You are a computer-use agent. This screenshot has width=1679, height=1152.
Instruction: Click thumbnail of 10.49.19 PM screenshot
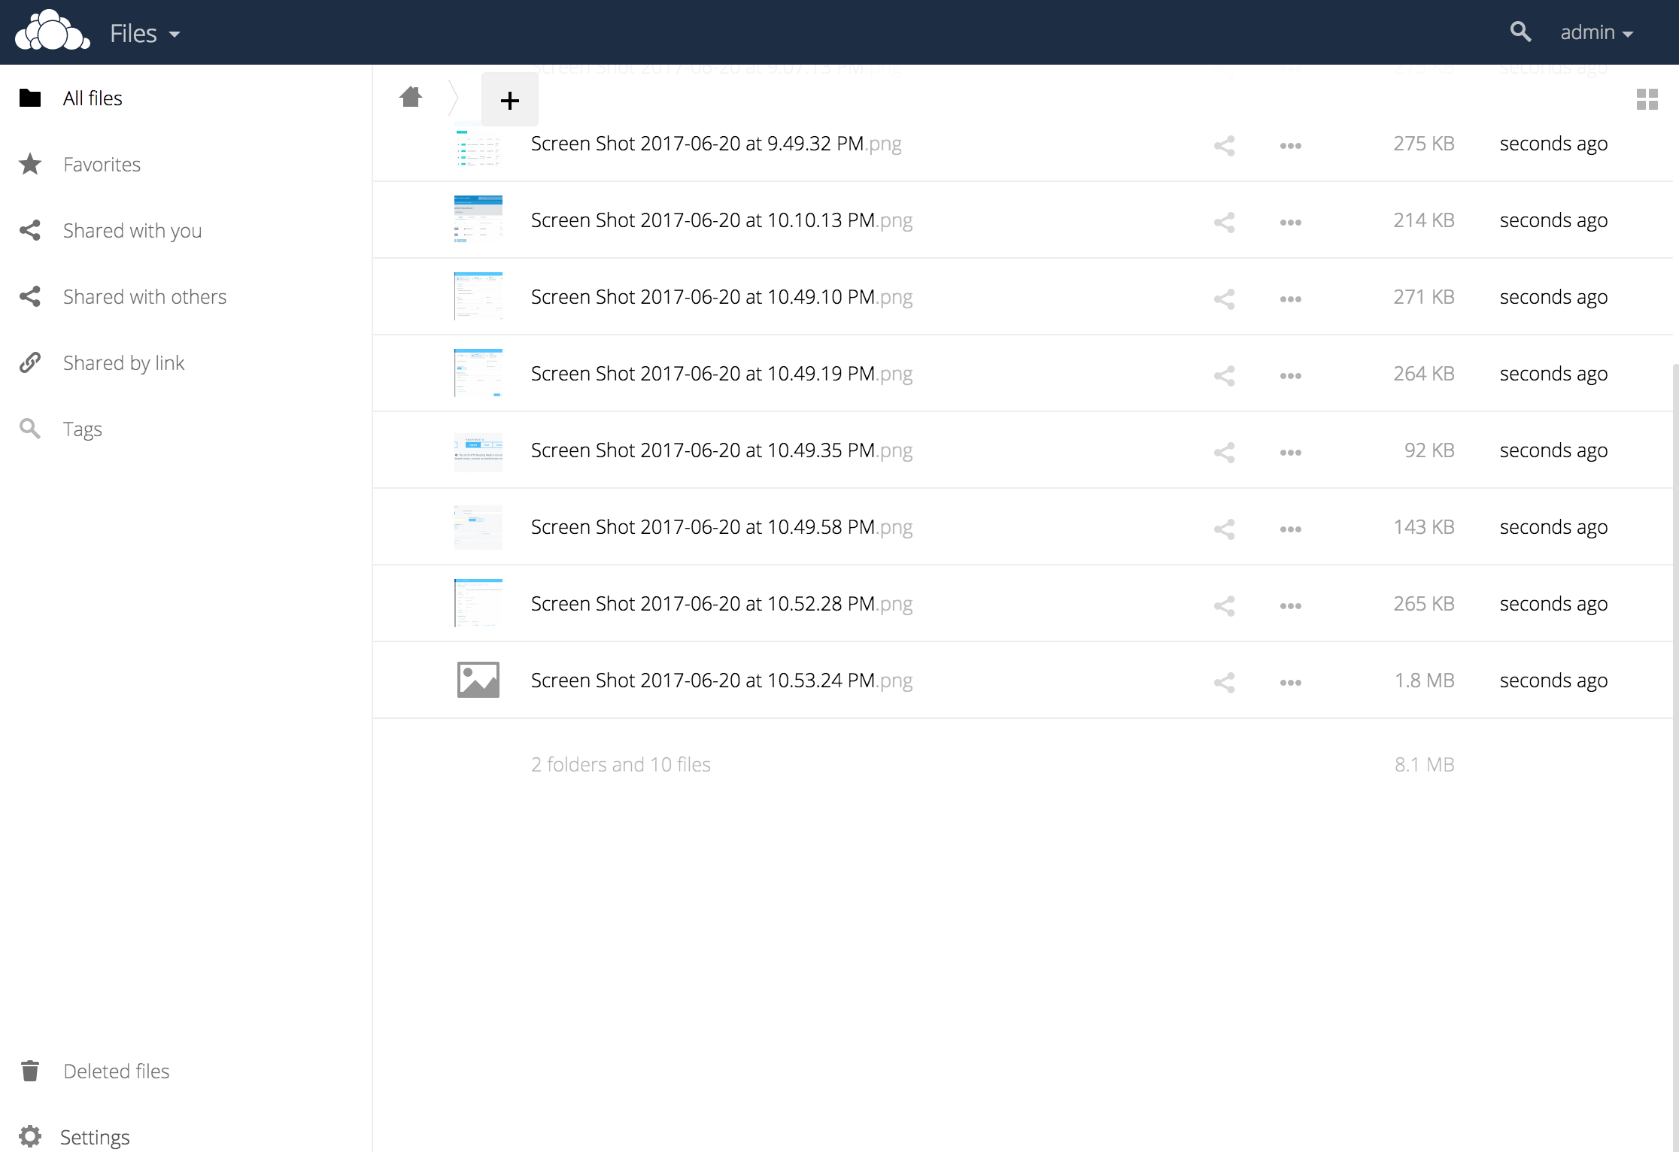478,373
